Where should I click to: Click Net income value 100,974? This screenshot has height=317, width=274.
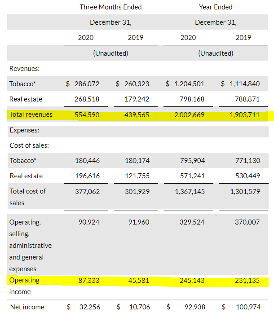(x=248, y=307)
